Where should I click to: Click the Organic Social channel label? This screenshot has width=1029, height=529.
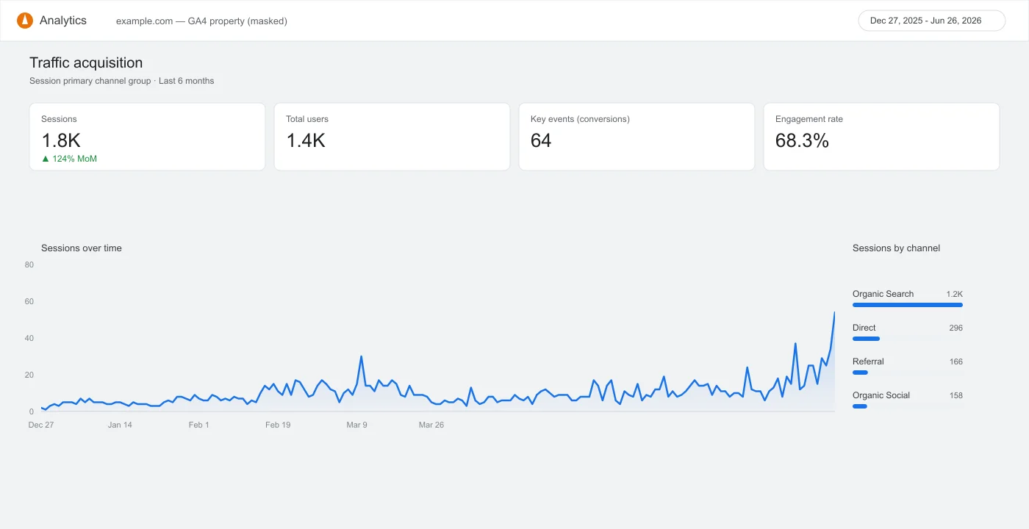tap(881, 395)
